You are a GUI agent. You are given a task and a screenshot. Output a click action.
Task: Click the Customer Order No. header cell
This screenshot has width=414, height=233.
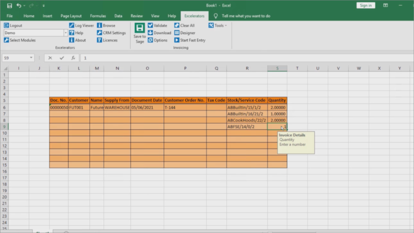pyautogui.click(x=185, y=100)
